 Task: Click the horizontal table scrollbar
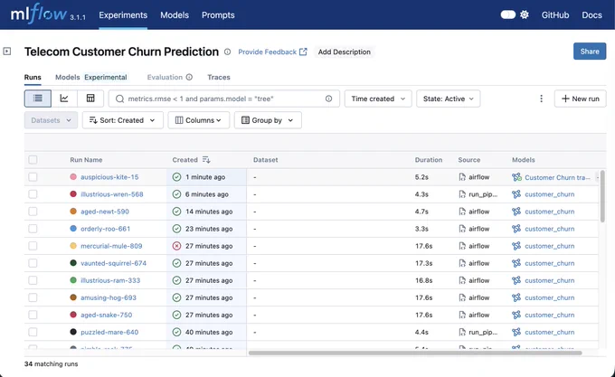pos(415,353)
